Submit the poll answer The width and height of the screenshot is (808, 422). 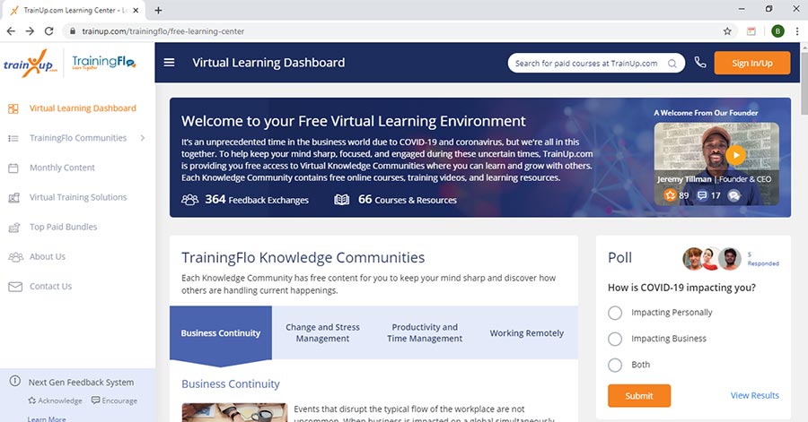[639, 396]
